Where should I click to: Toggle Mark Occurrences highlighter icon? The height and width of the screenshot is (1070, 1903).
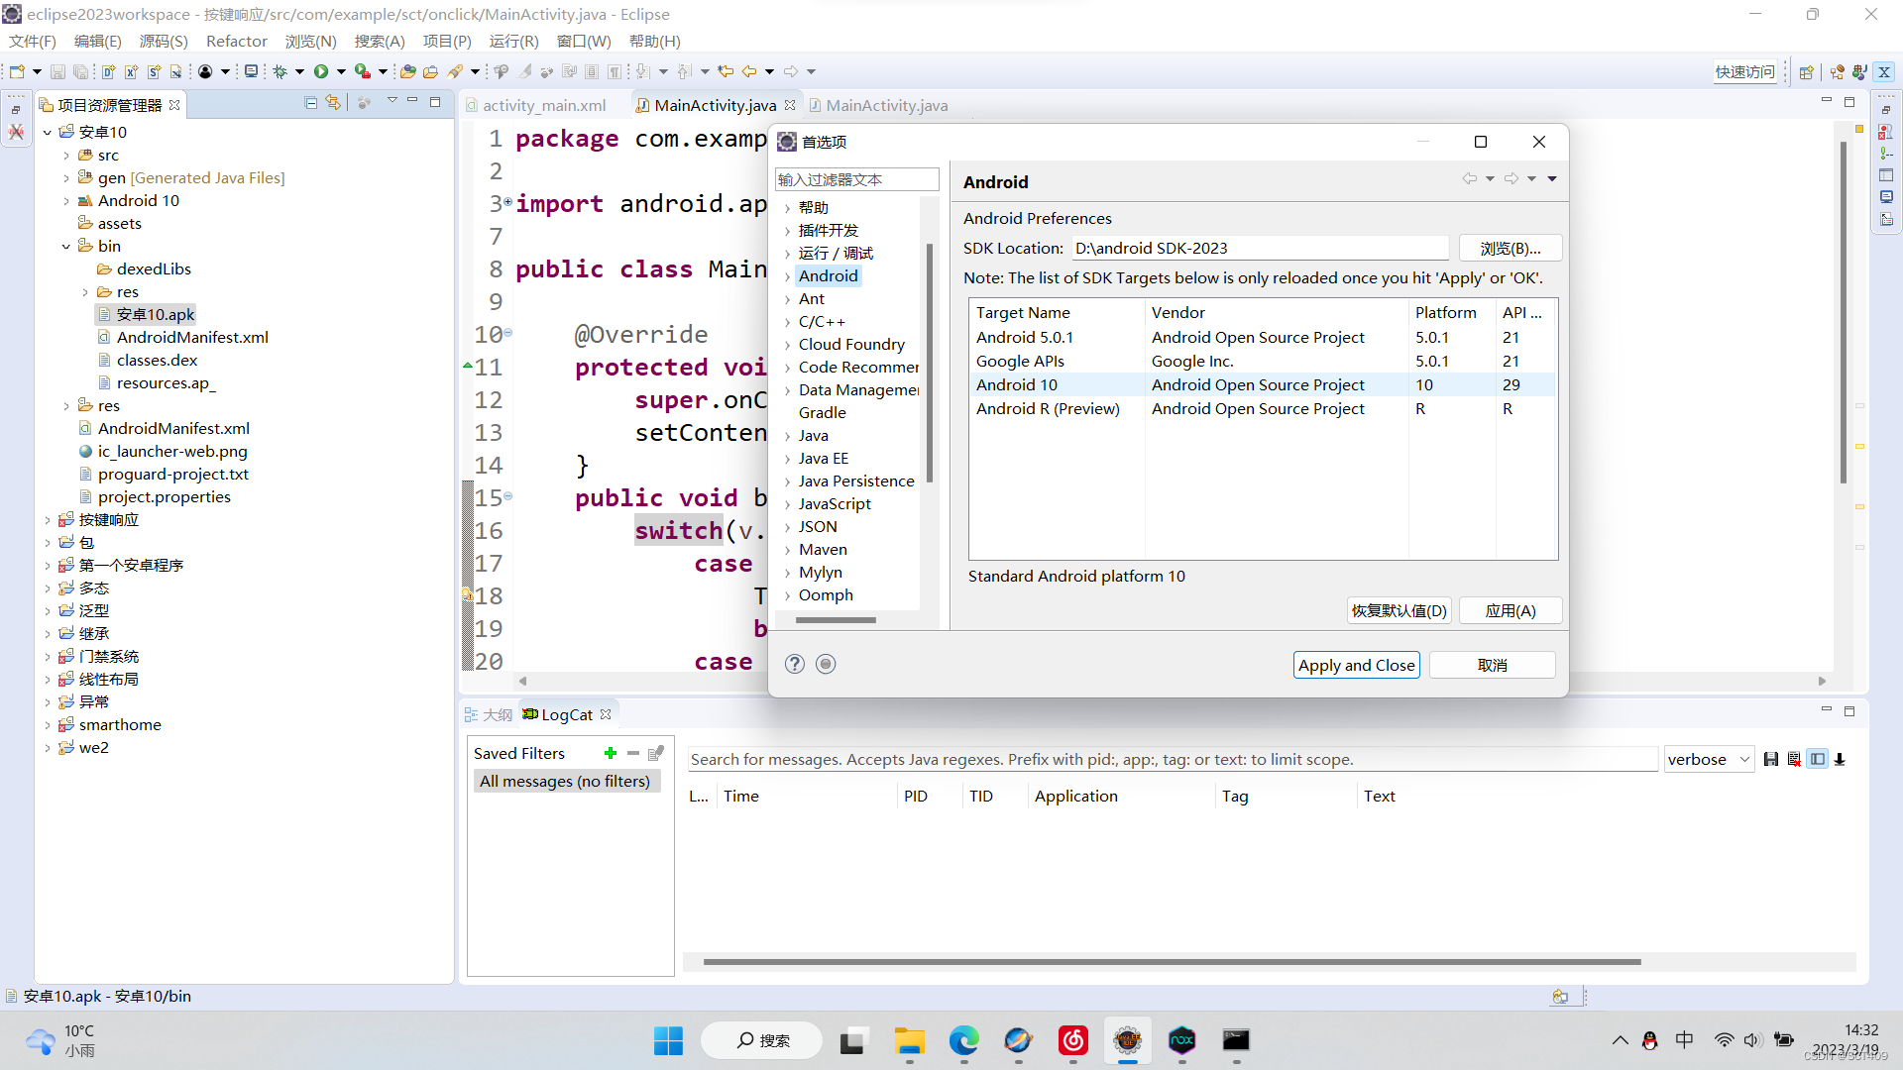(525, 71)
